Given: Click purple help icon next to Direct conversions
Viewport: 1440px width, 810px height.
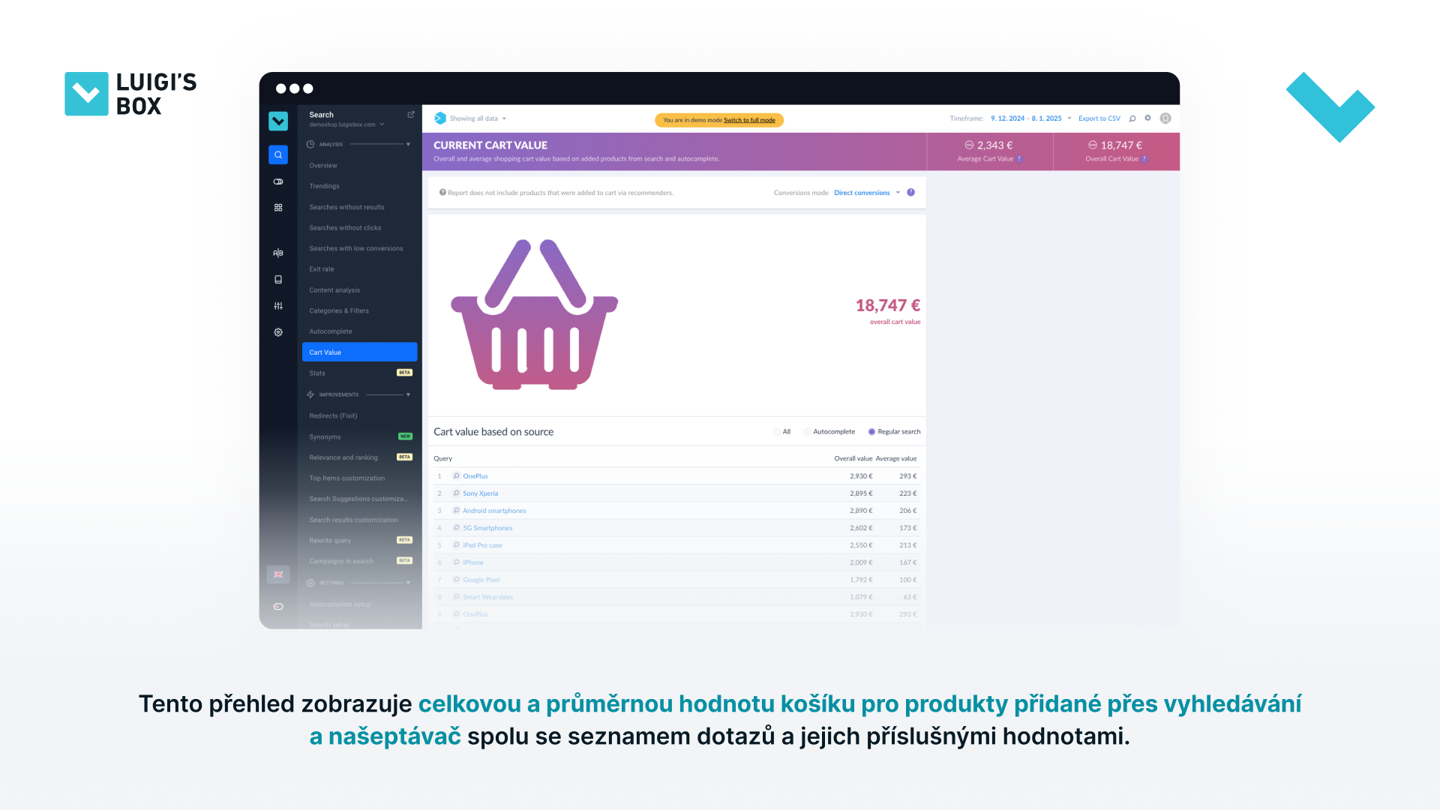Looking at the screenshot, I should (911, 193).
